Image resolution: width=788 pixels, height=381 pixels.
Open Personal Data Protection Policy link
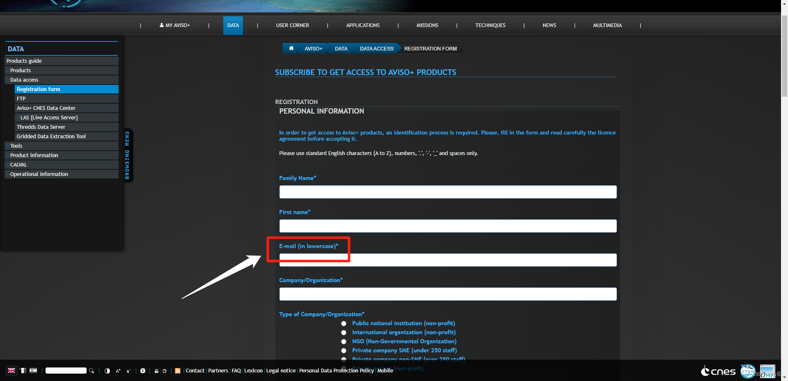(x=337, y=370)
